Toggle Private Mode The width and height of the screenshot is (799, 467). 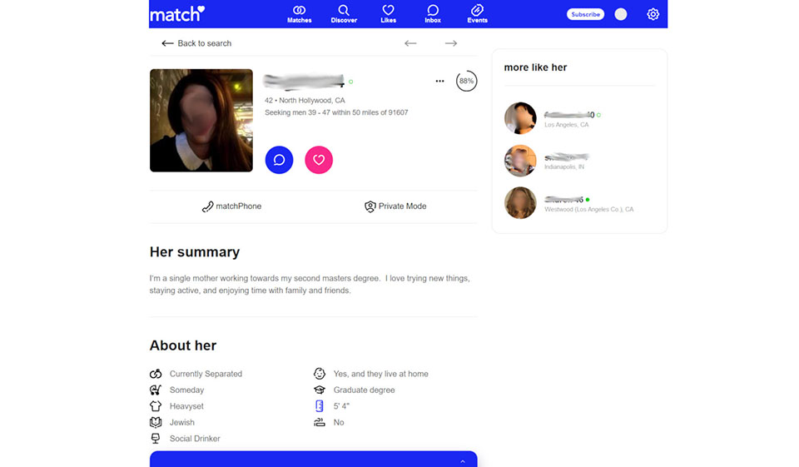tap(395, 206)
